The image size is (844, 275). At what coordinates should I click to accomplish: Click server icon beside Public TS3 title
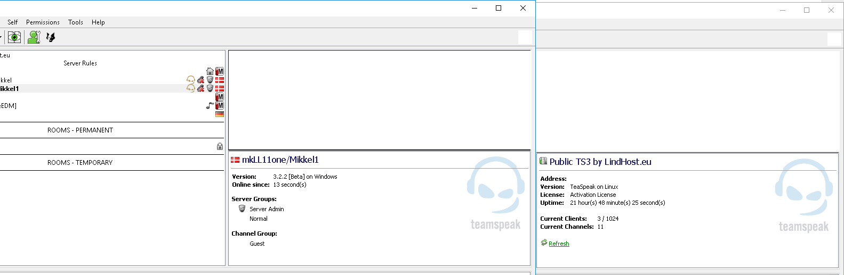[543, 161]
